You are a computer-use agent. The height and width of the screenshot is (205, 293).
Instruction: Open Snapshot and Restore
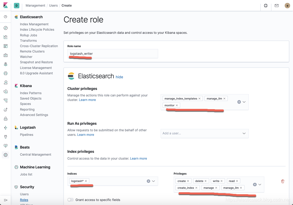point(36,62)
